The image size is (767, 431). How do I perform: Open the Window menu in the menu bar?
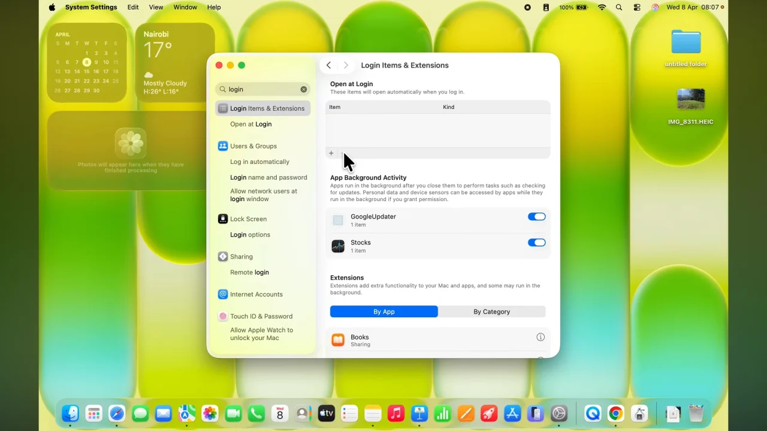185,7
